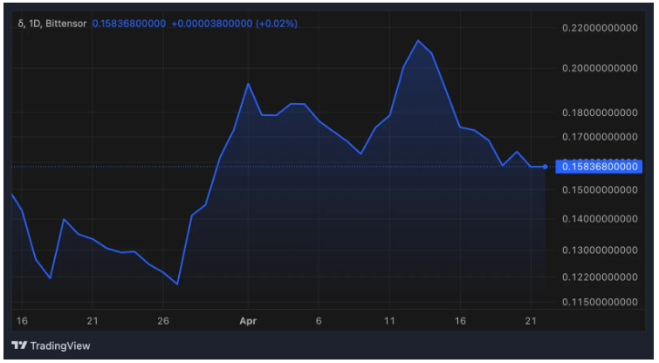Click the 0.11500000000 price axis label
This screenshot has height=363, width=659.
click(601, 302)
